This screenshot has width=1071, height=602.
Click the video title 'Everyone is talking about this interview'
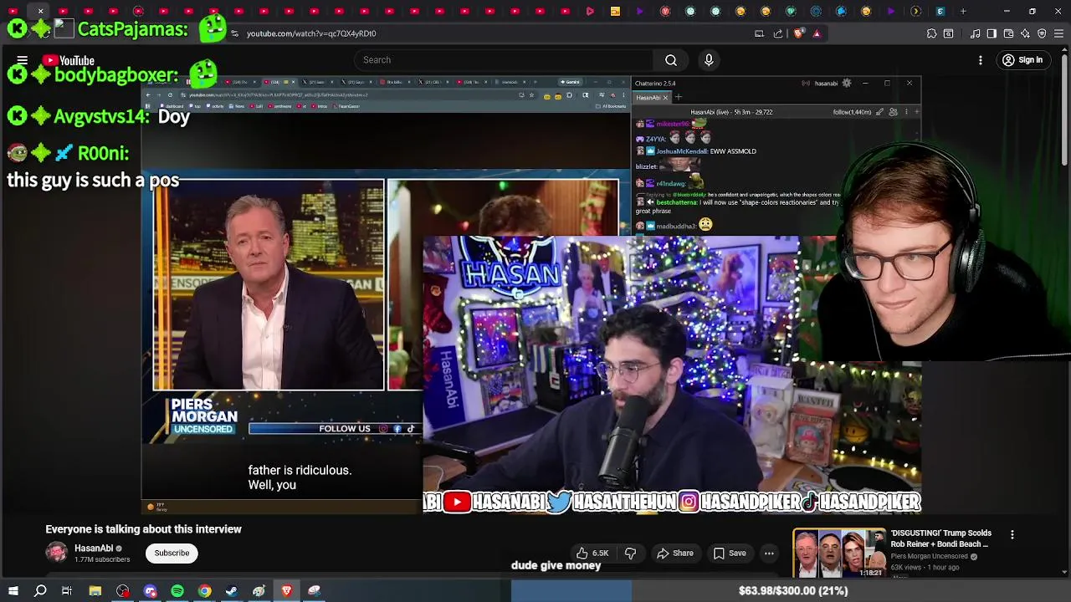(x=143, y=529)
